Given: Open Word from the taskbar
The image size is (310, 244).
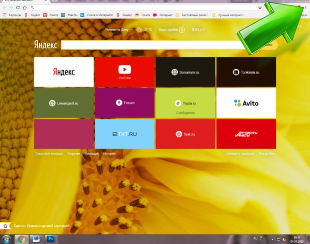Looking at the screenshot, I should [x=36, y=239].
